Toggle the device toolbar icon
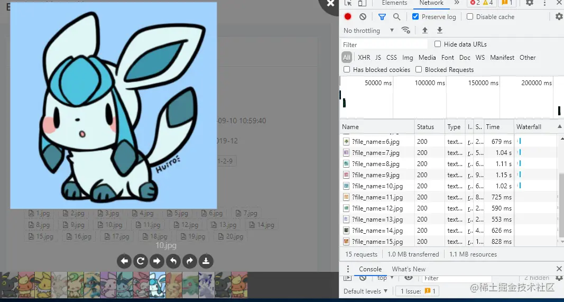Image resolution: width=564 pixels, height=302 pixels. coord(362,3)
